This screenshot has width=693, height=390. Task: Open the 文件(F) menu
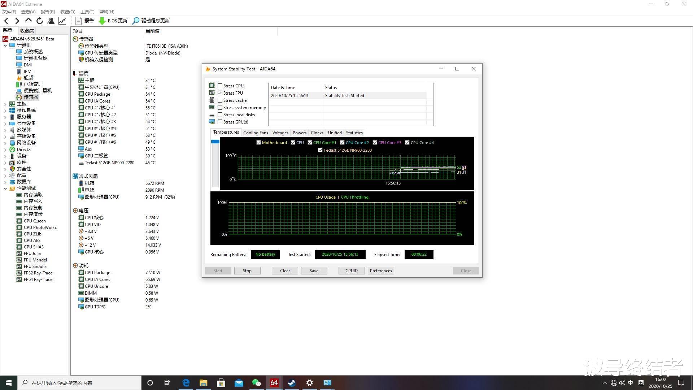(x=9, y=12)
